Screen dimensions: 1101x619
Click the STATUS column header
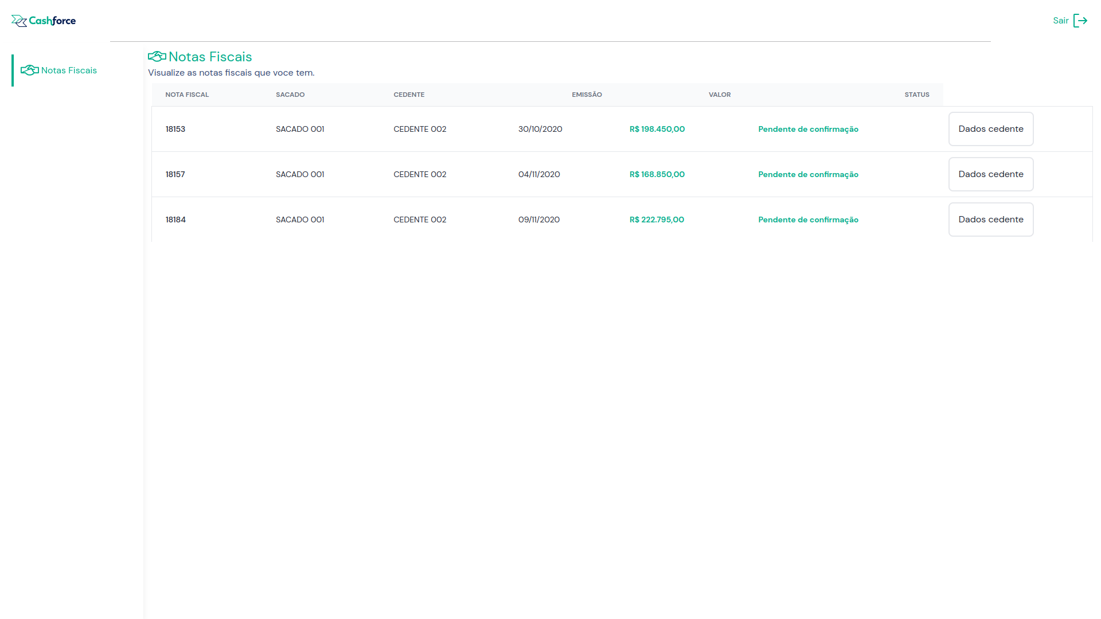tap(916, 95)
